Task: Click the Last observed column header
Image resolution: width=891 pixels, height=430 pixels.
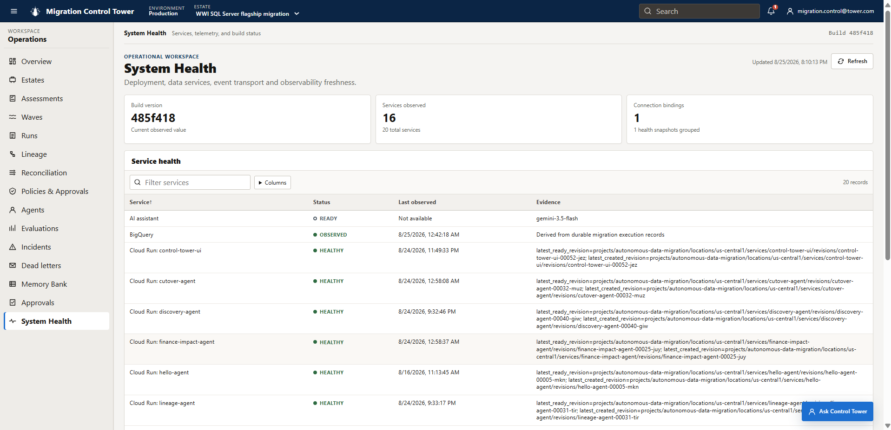Action: point(417,202)
